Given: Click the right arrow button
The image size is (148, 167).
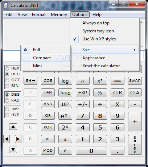Looking at the screenshot, I should tap(18, 139).
